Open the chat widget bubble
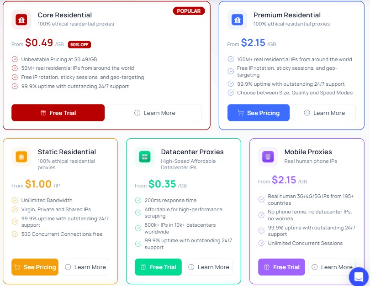 359,276
